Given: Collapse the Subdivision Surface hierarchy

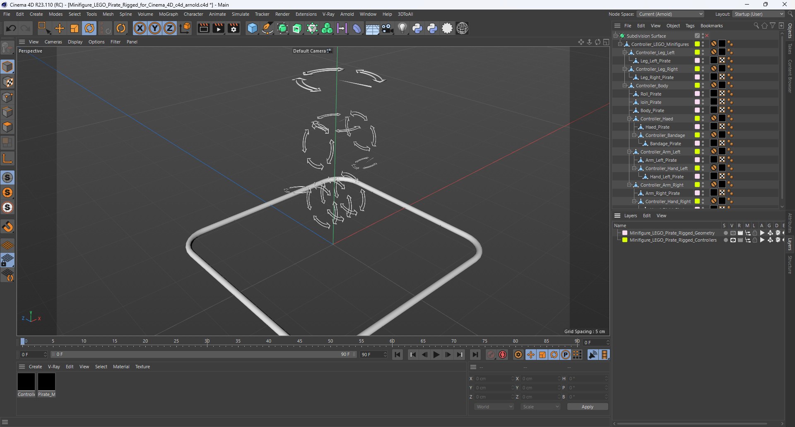Looking at the screenshot, I should coord(616,36).
